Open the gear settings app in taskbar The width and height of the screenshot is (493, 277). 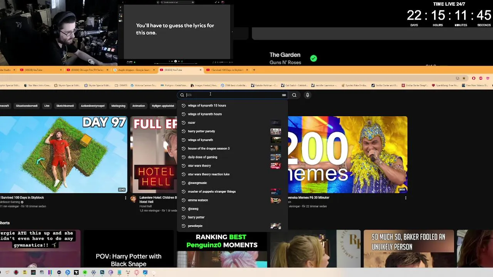93,272
